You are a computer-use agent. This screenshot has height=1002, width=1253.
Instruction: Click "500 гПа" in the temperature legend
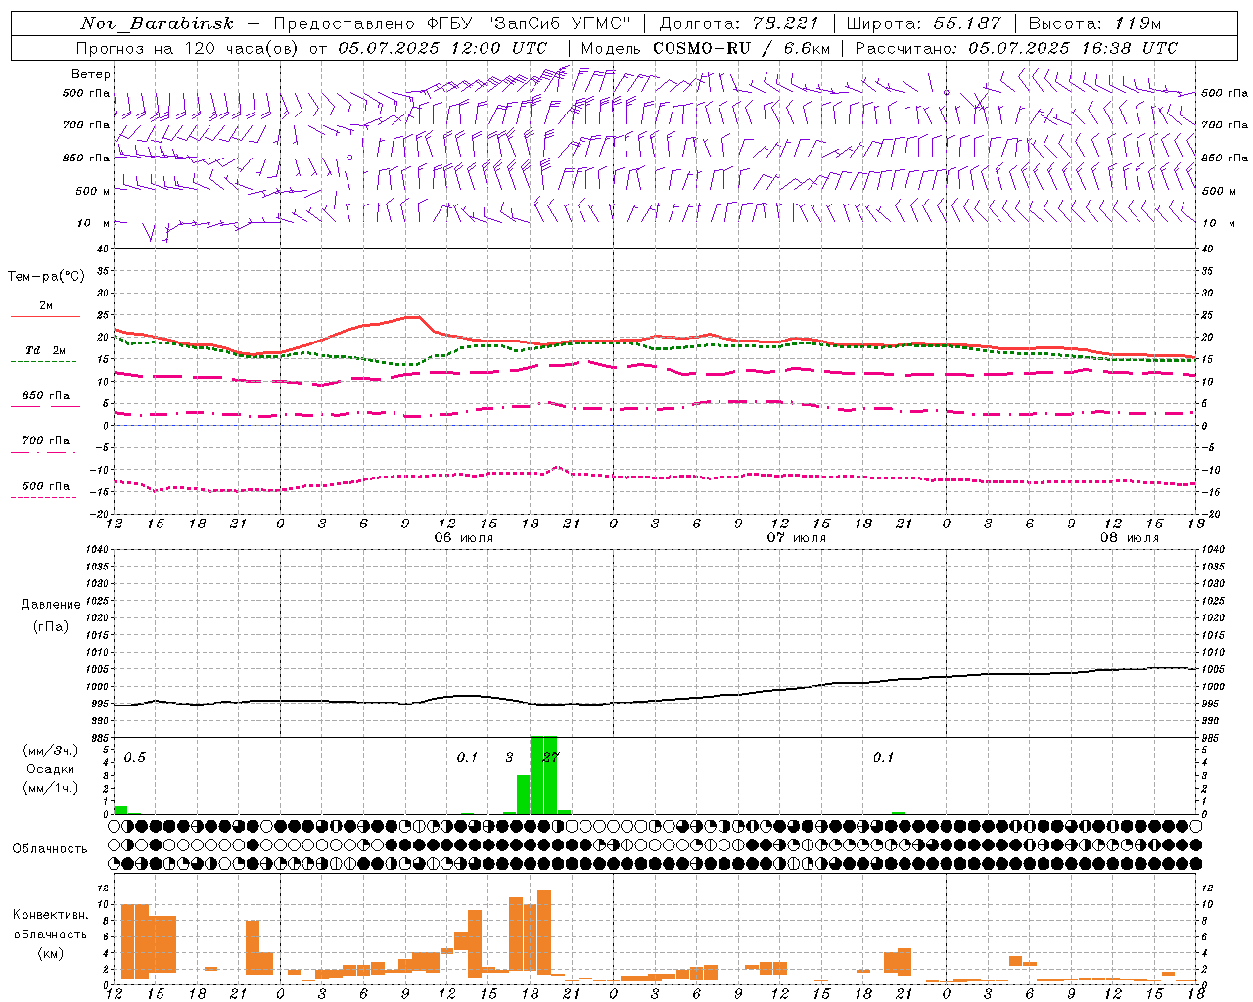coord(45,486)
